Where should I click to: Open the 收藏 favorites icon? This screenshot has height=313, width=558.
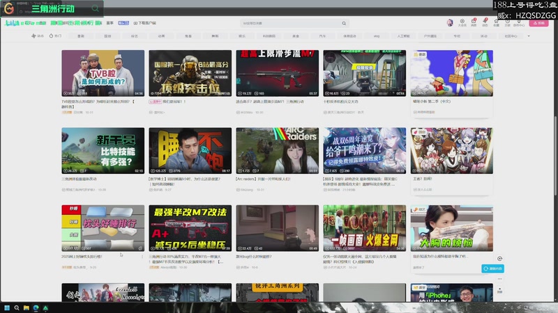click(x=496, y=23)
